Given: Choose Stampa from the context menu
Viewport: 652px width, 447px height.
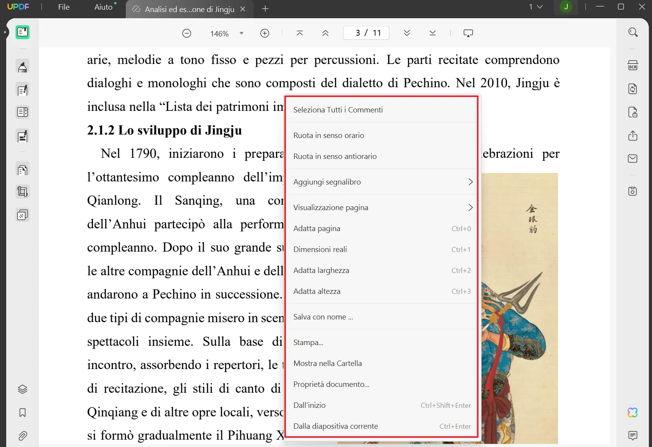Looking at the screenshot, I should coord(308,342).
